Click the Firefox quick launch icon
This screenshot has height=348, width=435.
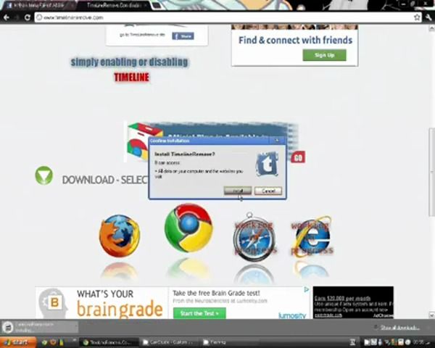tap(53, 342)
